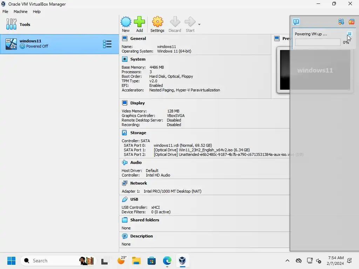The width and height of the screenshot is (359, 269).
Task: Show hidden system tray icons chevron
Action: (x=287, y=261)
